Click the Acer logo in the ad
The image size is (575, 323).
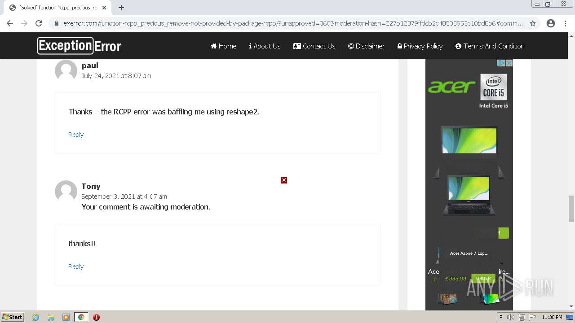coord(451,87)
